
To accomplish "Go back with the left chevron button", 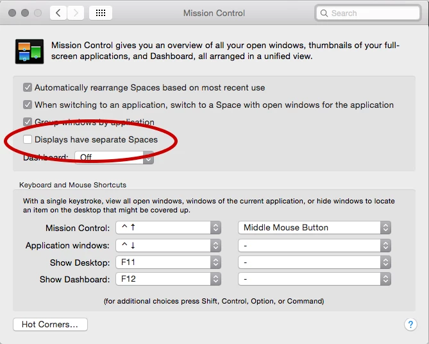I will tap(58, 13).
